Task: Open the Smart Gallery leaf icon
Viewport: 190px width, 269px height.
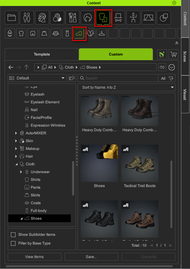Action: click(162, 55)
